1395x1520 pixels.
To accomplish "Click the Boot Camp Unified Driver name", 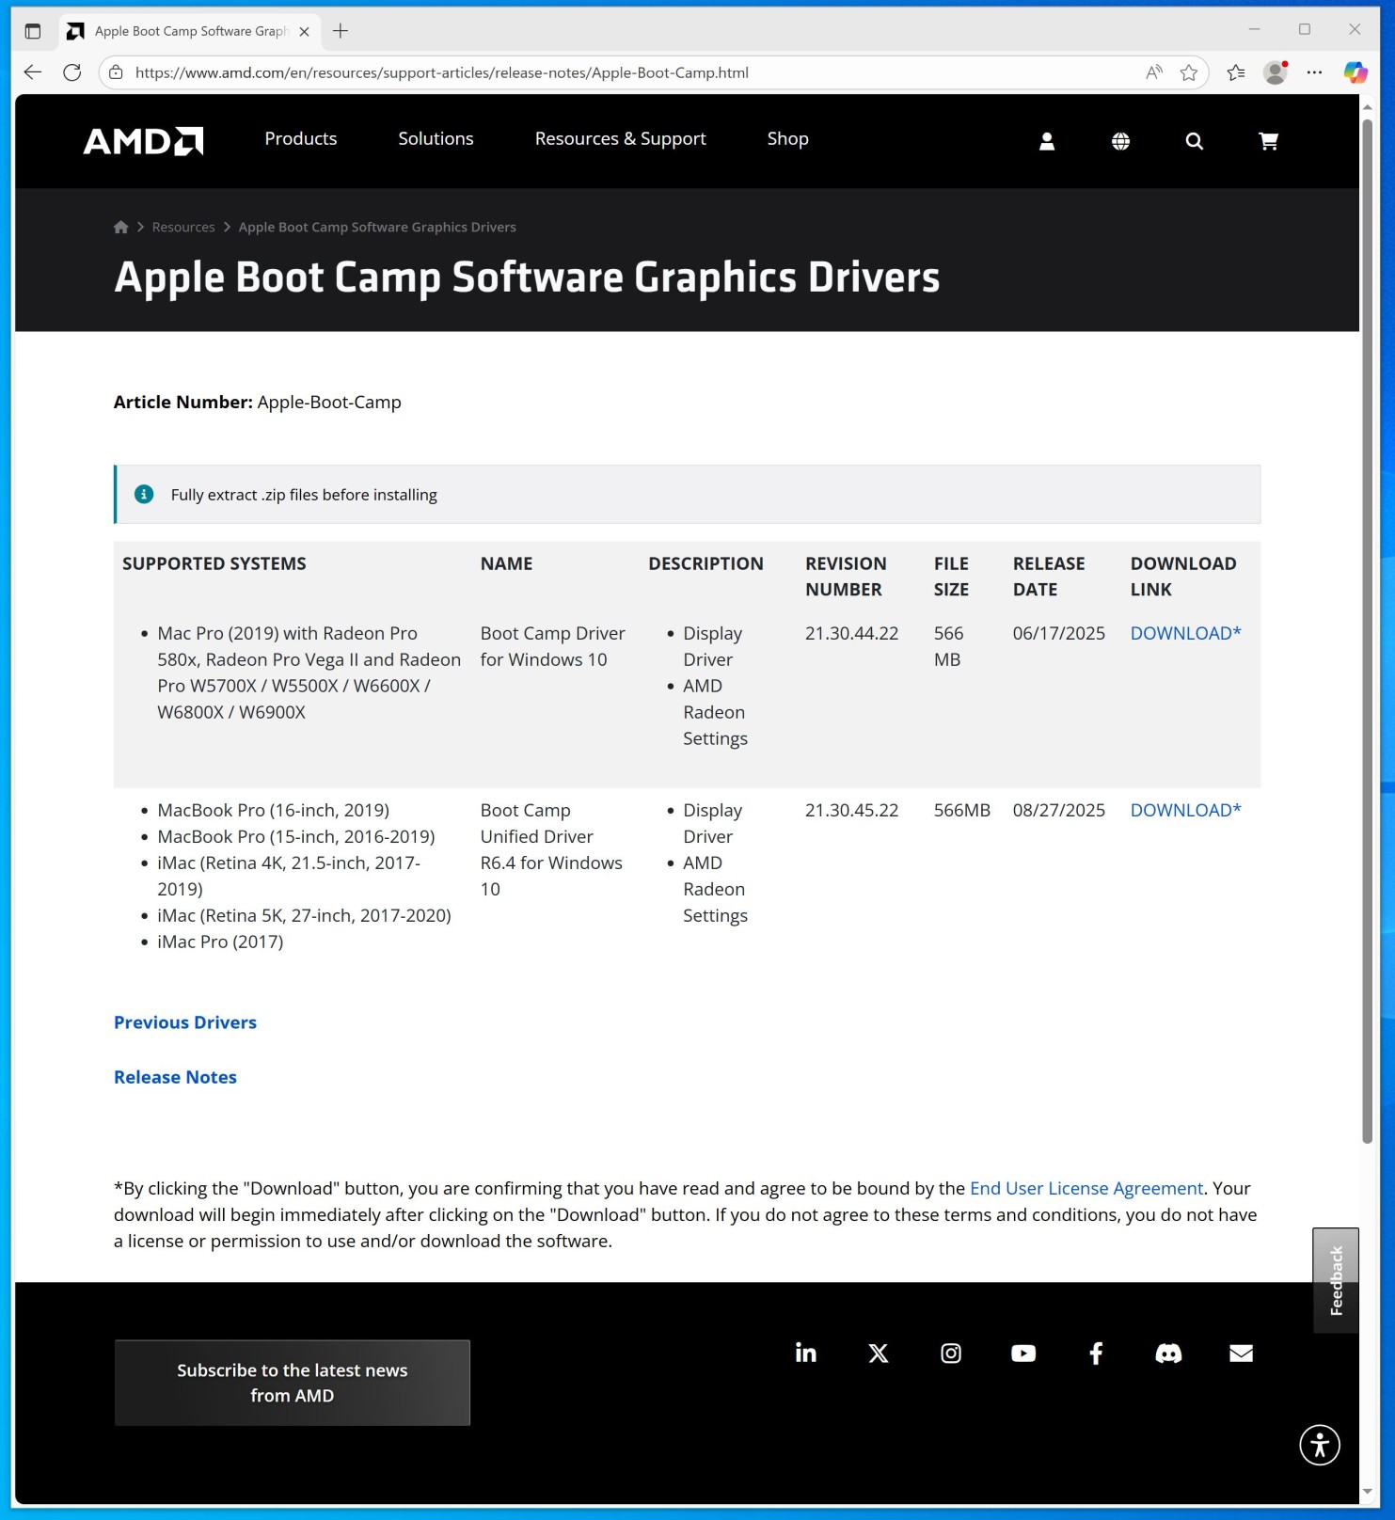I will (x=551, y=849).
